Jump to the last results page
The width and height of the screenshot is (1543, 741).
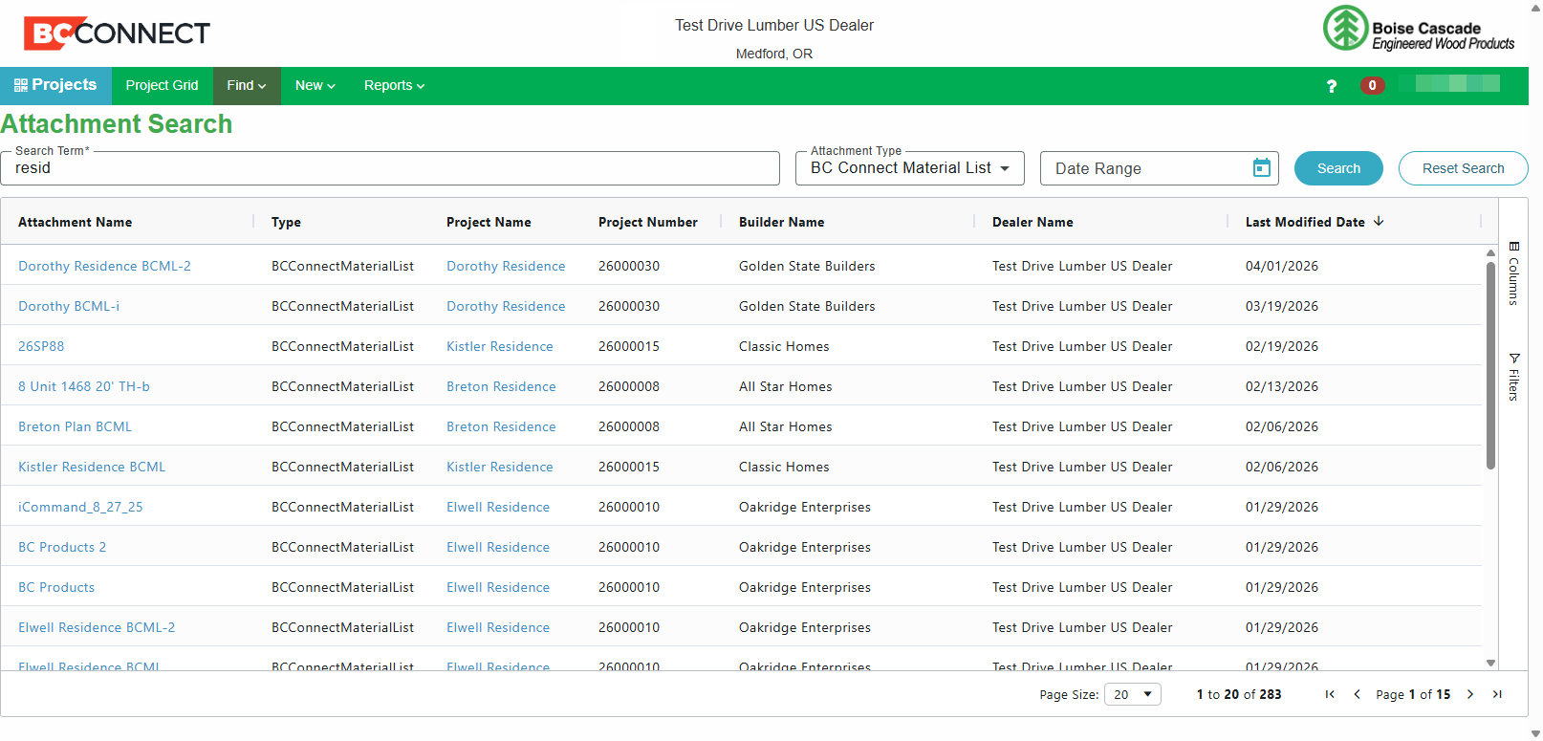[1497, 694]
